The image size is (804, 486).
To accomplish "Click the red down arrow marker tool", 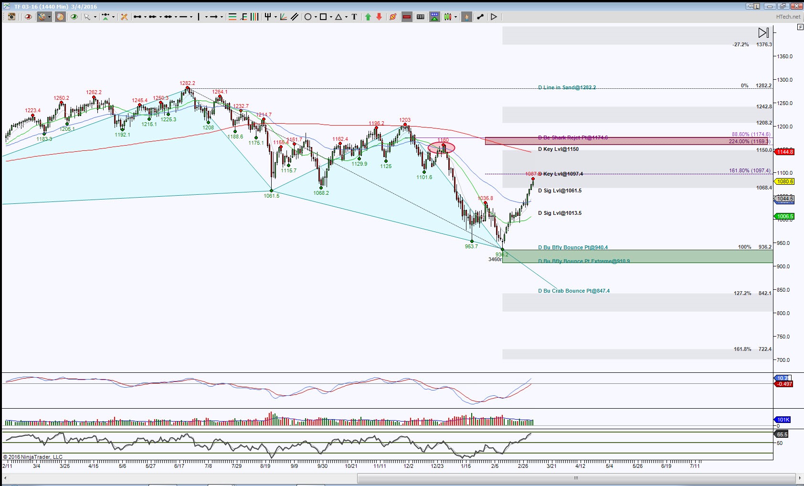I will click(x=379, y=17).
